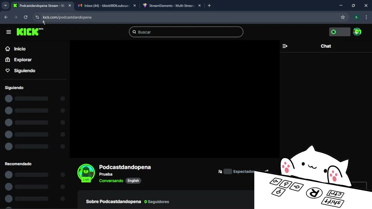Click the spectators count icon
This screenshot has height=209, width=372.
tap(220, 172)
